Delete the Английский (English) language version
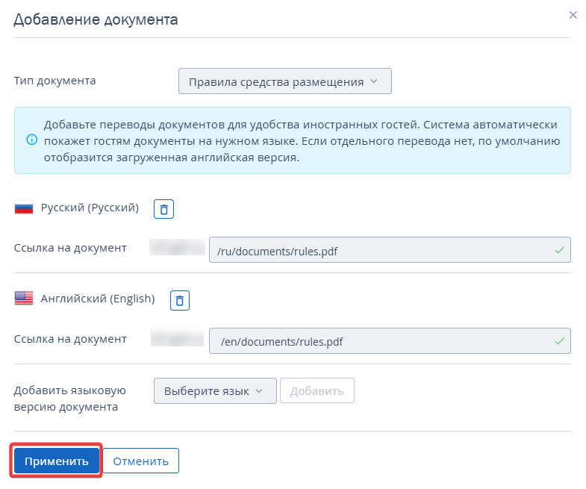This screenshot has width=586, height=489. (x=180, y=300)
